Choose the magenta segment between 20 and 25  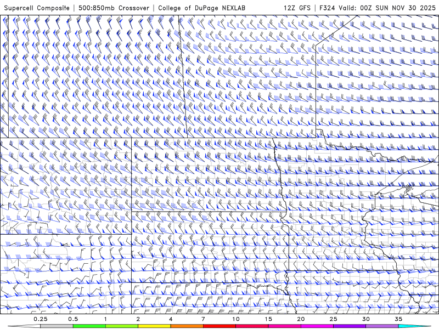pos(317,326)
